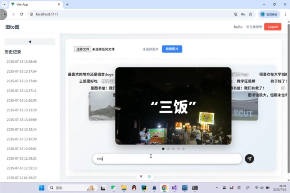Open the Chrome three-dot menu

[285, 14]
